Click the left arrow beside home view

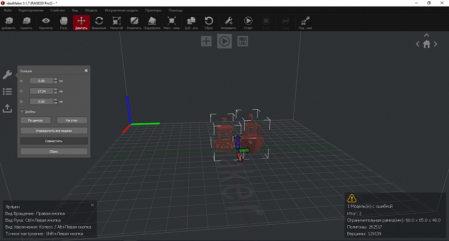[417, 44]
